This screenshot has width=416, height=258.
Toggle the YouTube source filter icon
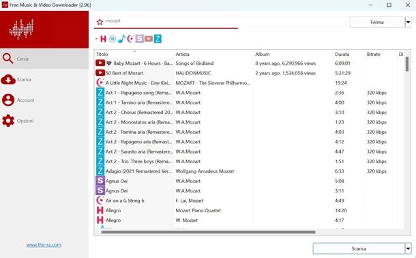point(149,39)
